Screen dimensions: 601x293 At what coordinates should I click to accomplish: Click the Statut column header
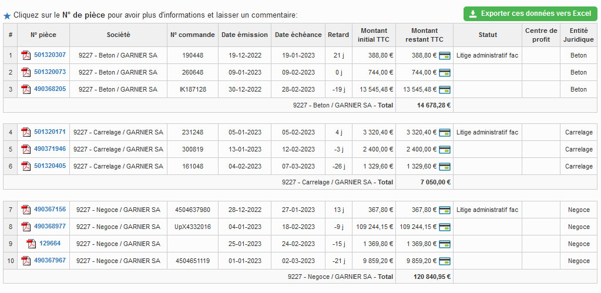coord(487,35)
